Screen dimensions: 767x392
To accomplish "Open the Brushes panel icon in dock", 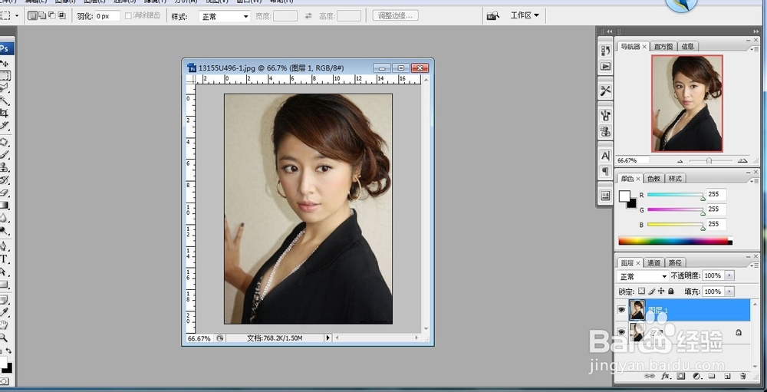I will pos(606,116).
